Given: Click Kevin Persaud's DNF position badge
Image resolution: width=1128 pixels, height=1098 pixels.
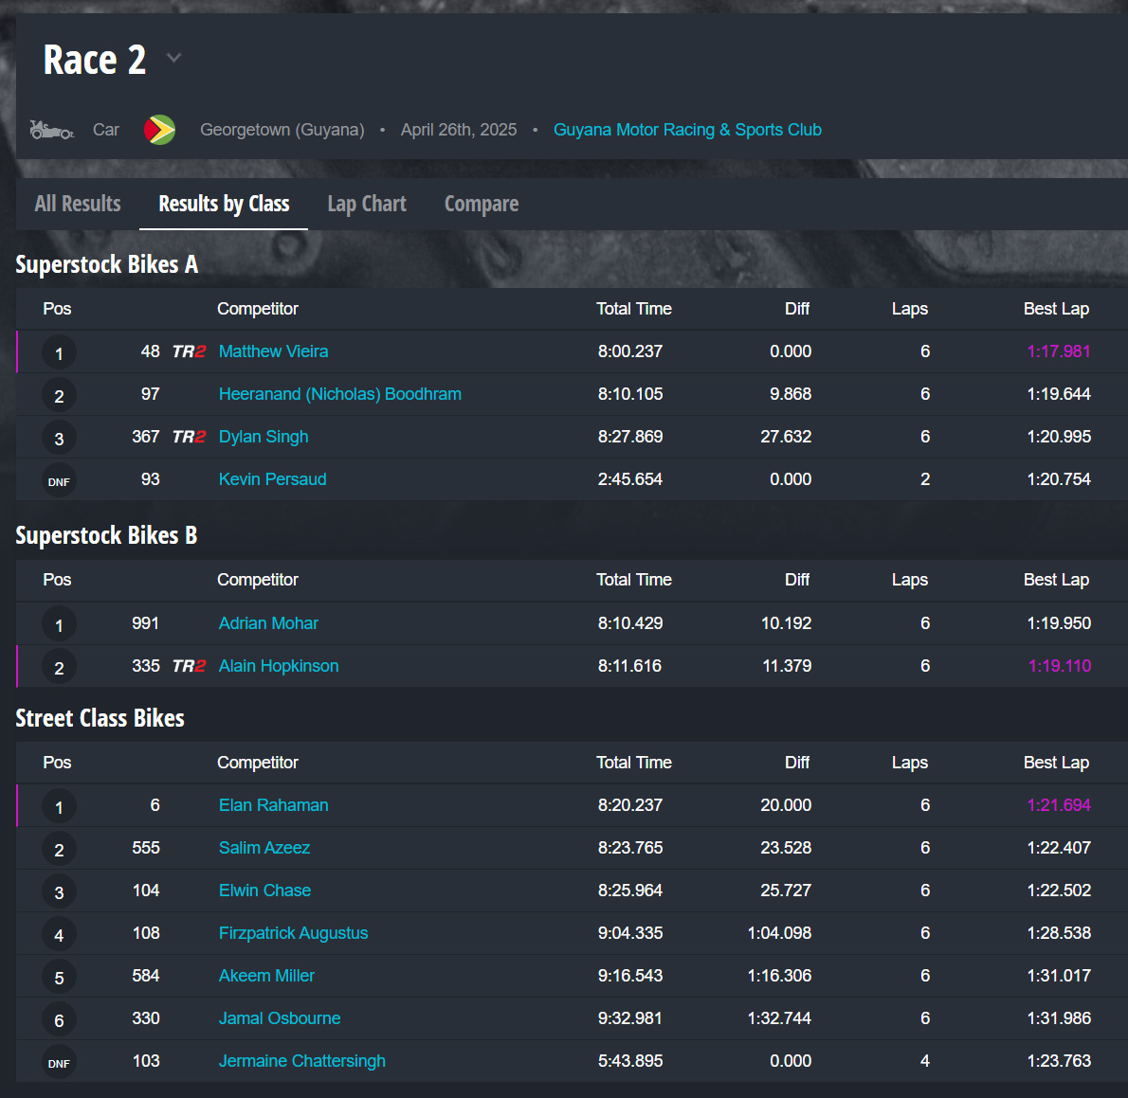Looking at the screenshot, I should click(59, 481).
